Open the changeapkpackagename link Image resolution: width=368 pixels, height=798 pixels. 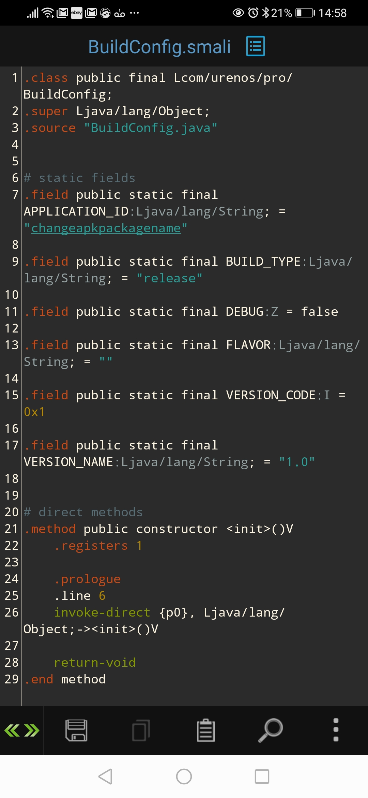coord(106,228)
